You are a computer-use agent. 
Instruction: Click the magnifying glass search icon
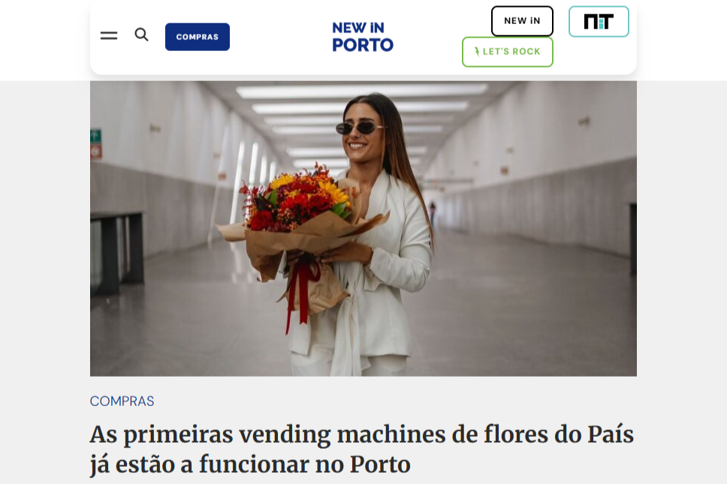click(141, 35)
